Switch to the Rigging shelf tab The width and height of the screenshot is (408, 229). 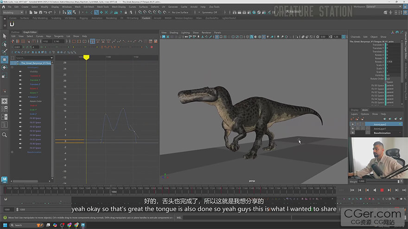click(x=83, y=18)
